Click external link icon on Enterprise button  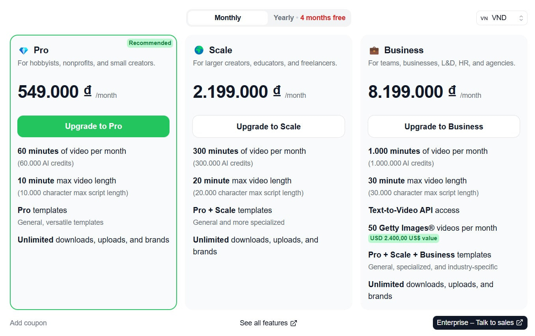(520, 323)
